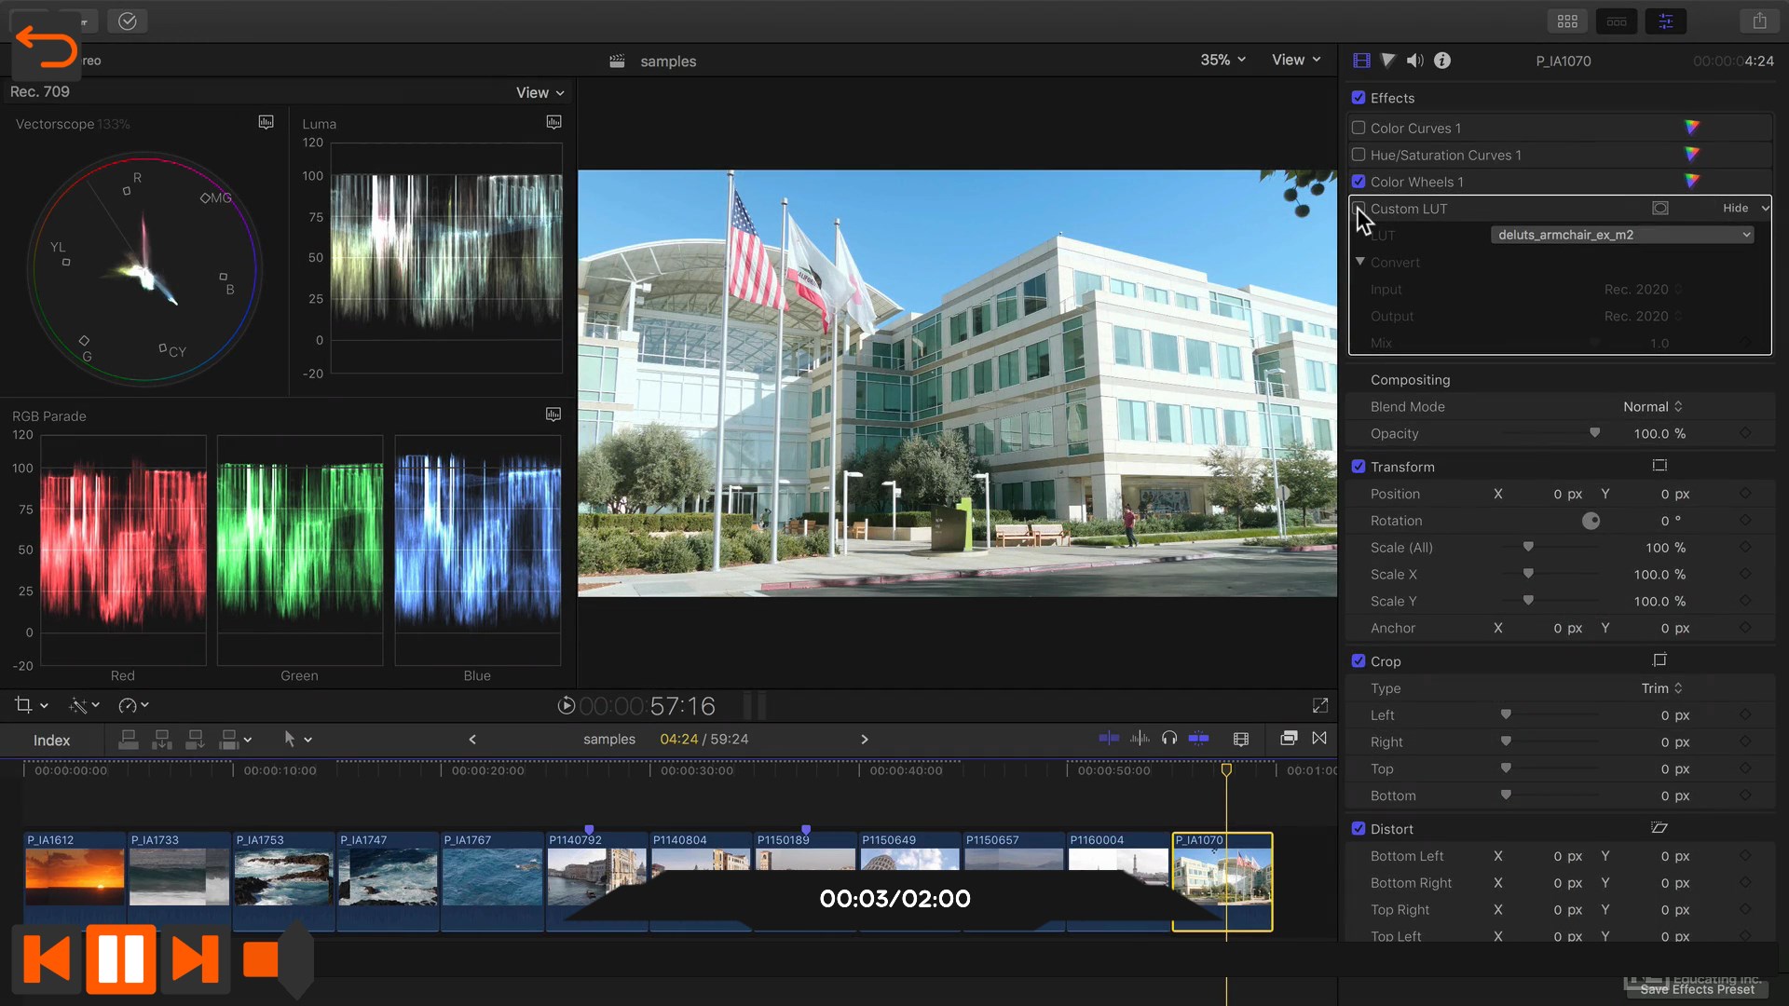Open the LUT deluts_armchair_ex_m2 dropdown
Viewport: 1789px width, 1006px height.
coord(1622,235)
